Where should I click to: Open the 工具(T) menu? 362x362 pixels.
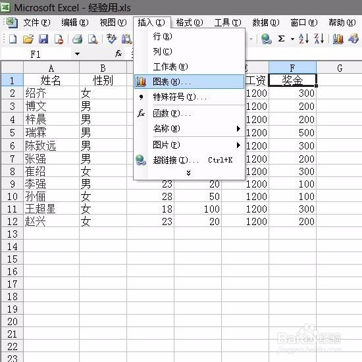coord(228,22)
